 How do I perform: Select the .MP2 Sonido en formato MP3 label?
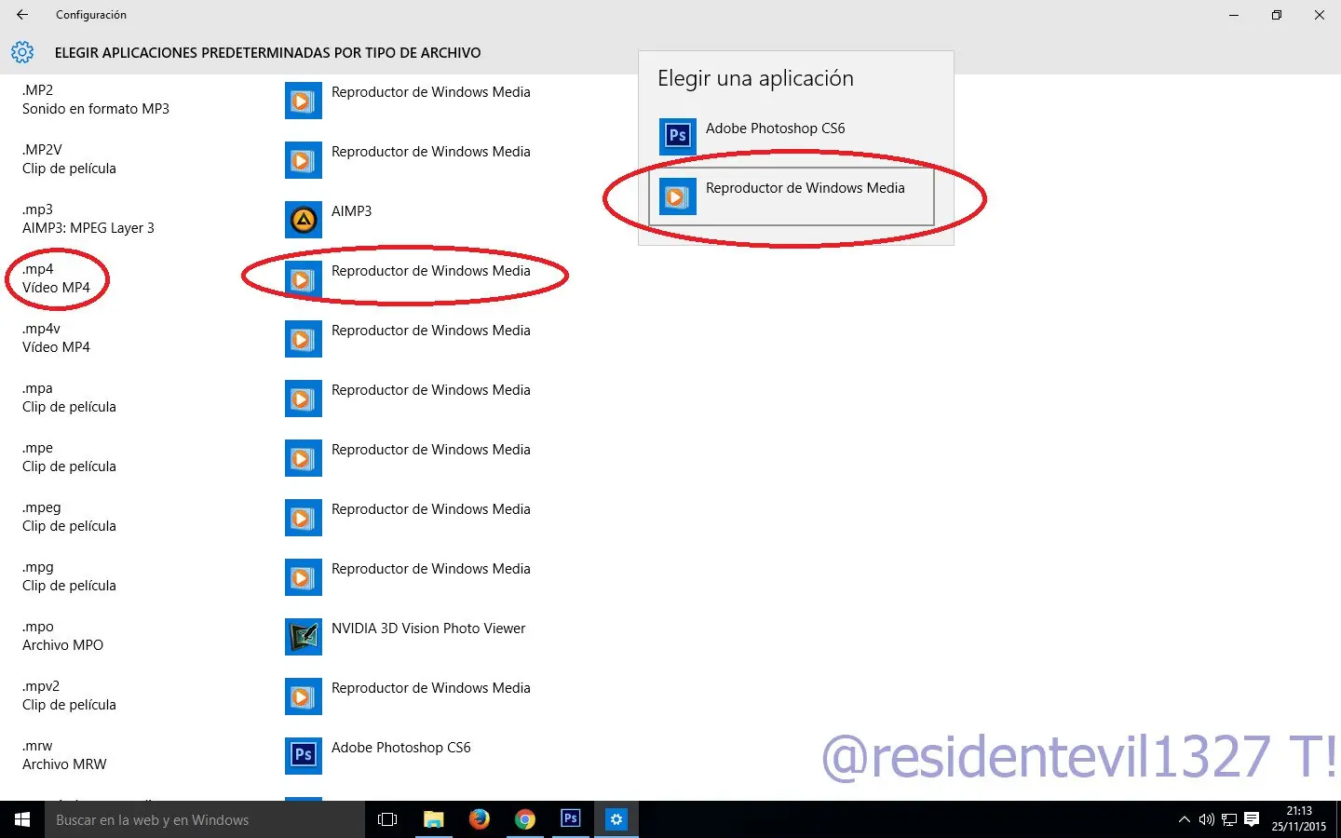tap(96, 100)
